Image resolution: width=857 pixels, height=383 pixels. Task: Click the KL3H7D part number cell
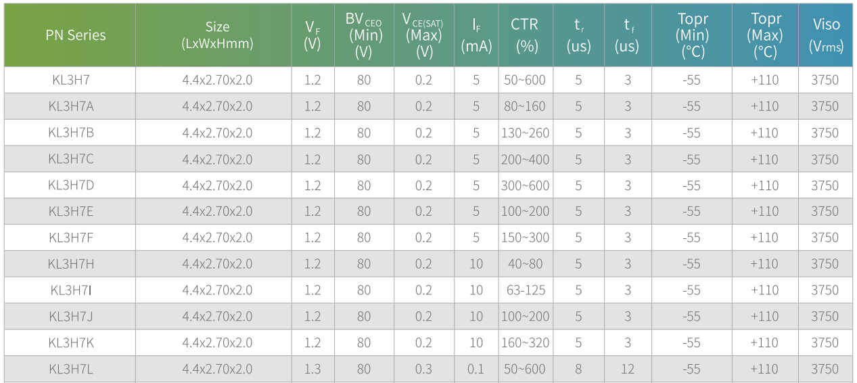click(x=71, y=185)
